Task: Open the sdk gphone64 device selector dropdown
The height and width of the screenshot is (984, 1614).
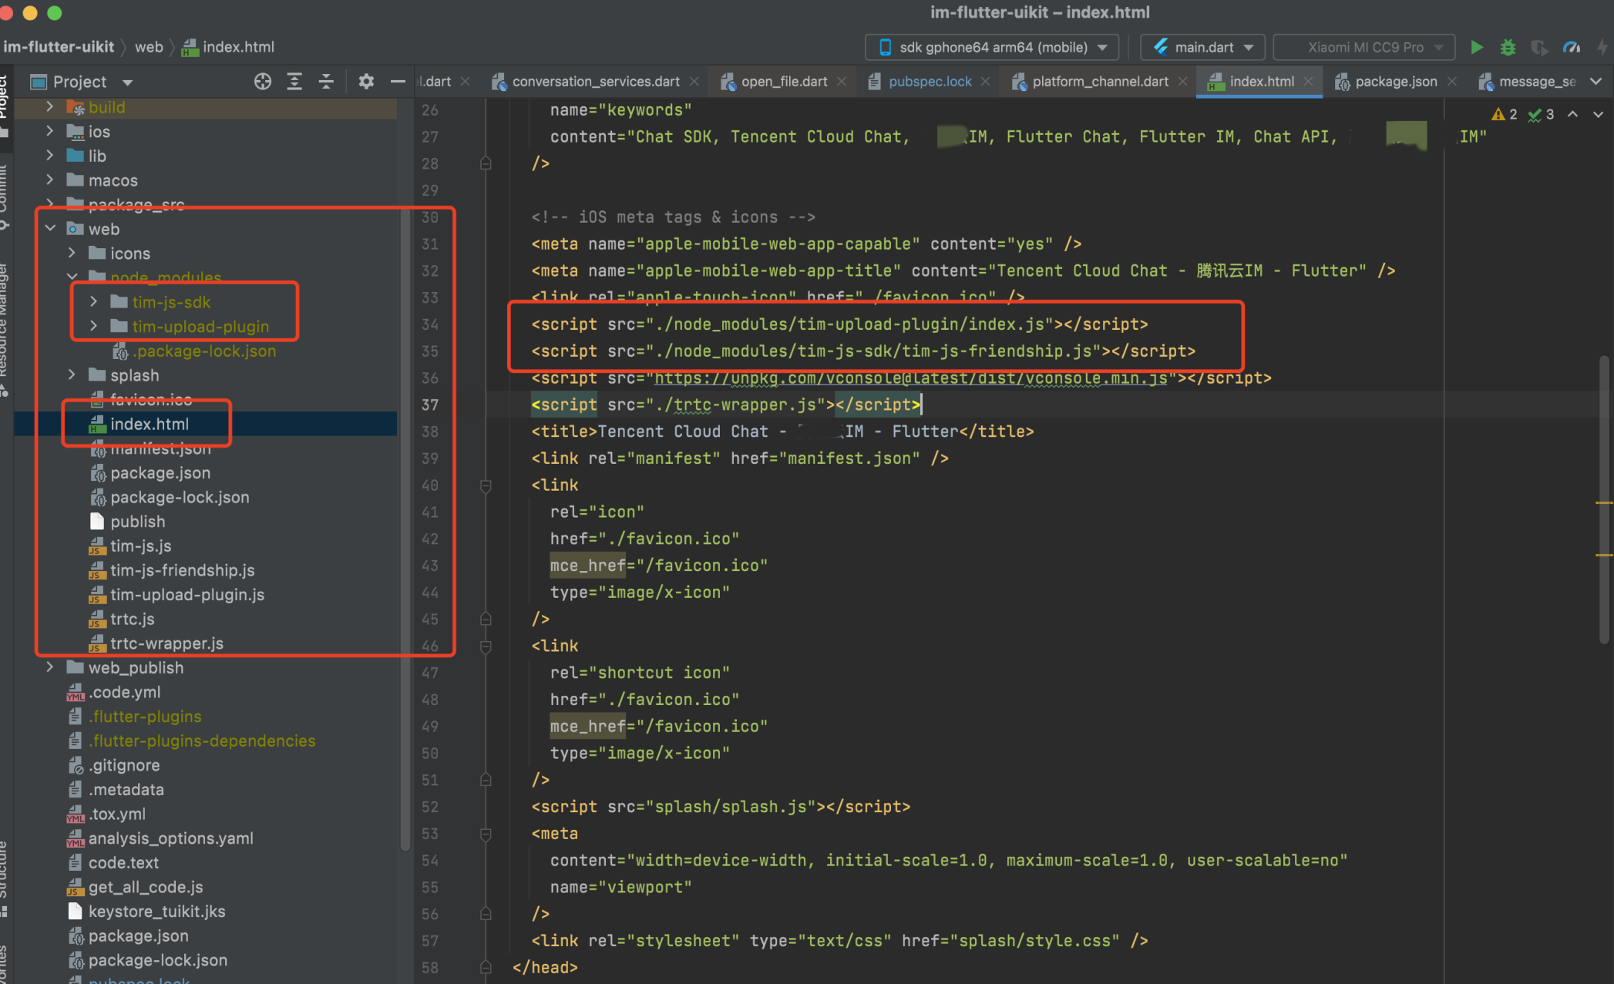Action: click(993, 47)
